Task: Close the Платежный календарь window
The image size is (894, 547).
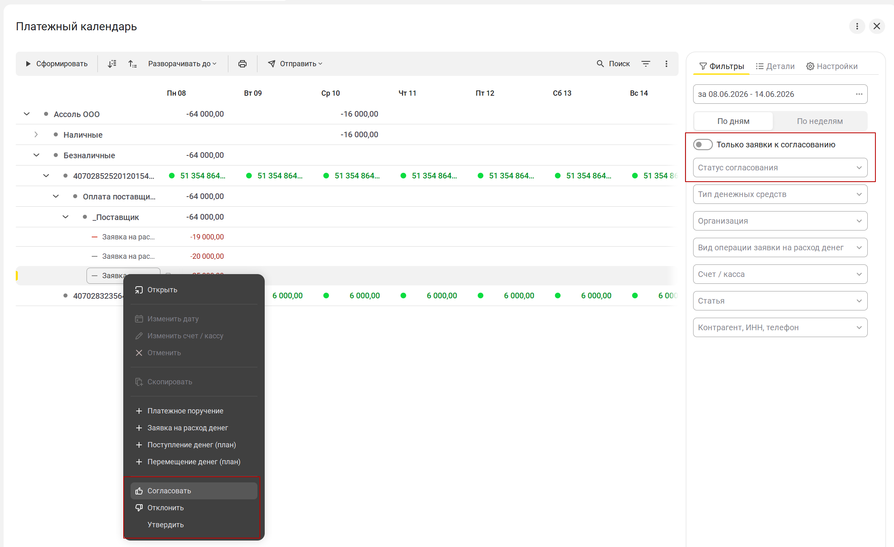Action: point(877,26)
